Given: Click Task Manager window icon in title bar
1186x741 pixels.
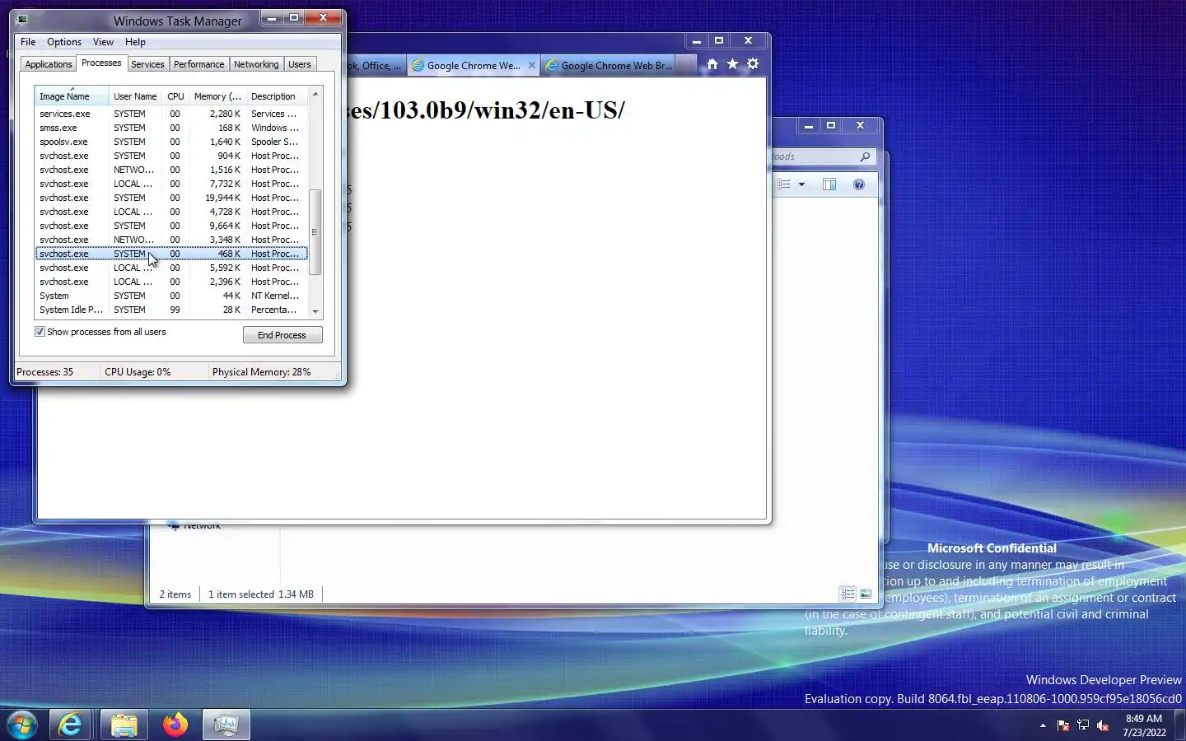Looking at the screenshot, I should point(22,21).
